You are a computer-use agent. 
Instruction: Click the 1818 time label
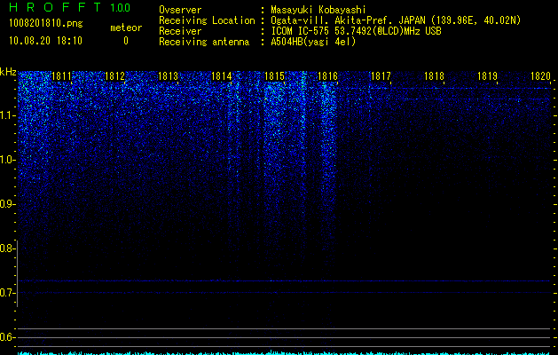click(x=434, y=76)
